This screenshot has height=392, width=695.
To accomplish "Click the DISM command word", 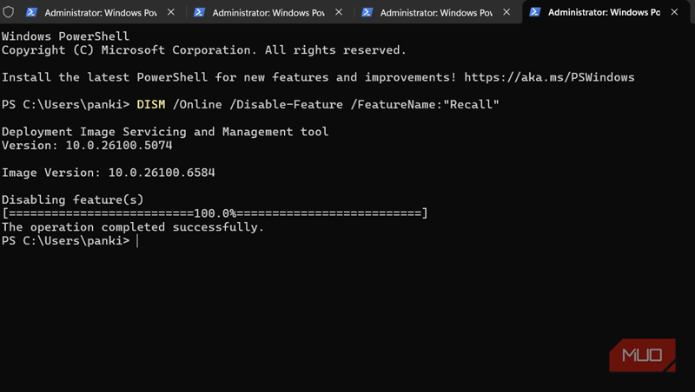I will 150,105.
